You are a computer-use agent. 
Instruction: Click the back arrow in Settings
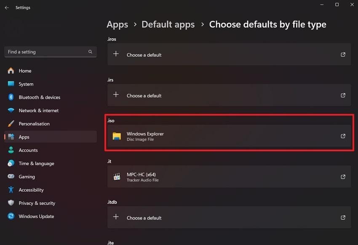click(x=7, y=8)
